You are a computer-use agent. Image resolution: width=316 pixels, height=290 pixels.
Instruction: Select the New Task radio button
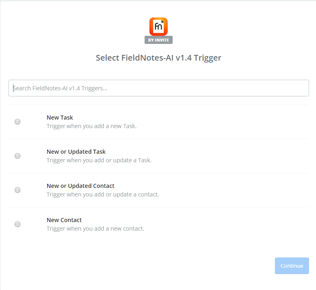[18, 122]
